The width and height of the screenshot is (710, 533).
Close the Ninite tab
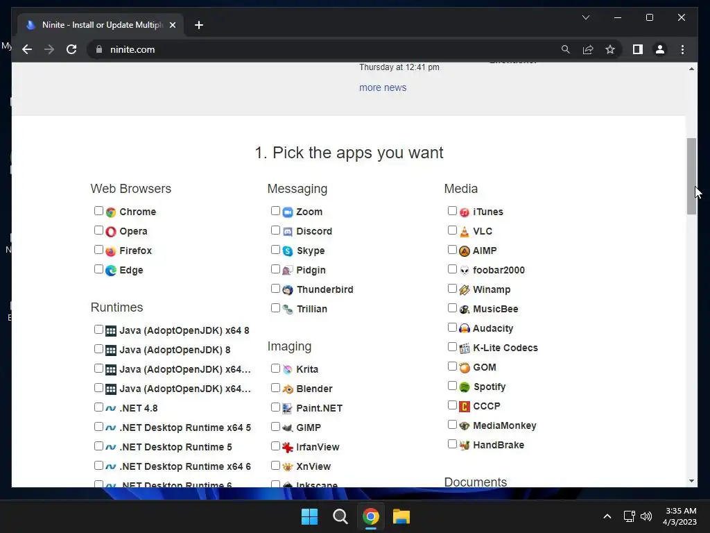(173, 25)
